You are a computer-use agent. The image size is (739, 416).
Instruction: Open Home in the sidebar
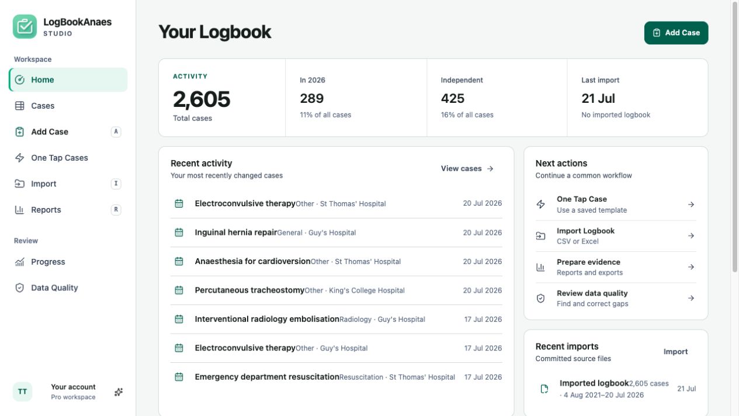(68, 80)
